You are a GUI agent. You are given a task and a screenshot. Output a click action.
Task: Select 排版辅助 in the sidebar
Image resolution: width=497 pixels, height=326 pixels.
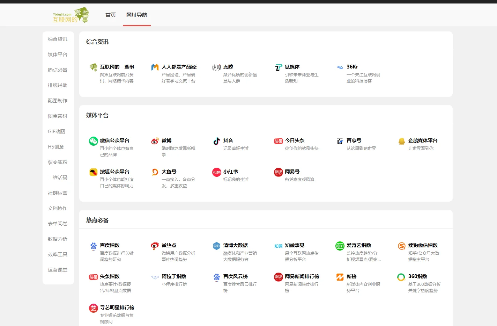click(x=58, y=85)
